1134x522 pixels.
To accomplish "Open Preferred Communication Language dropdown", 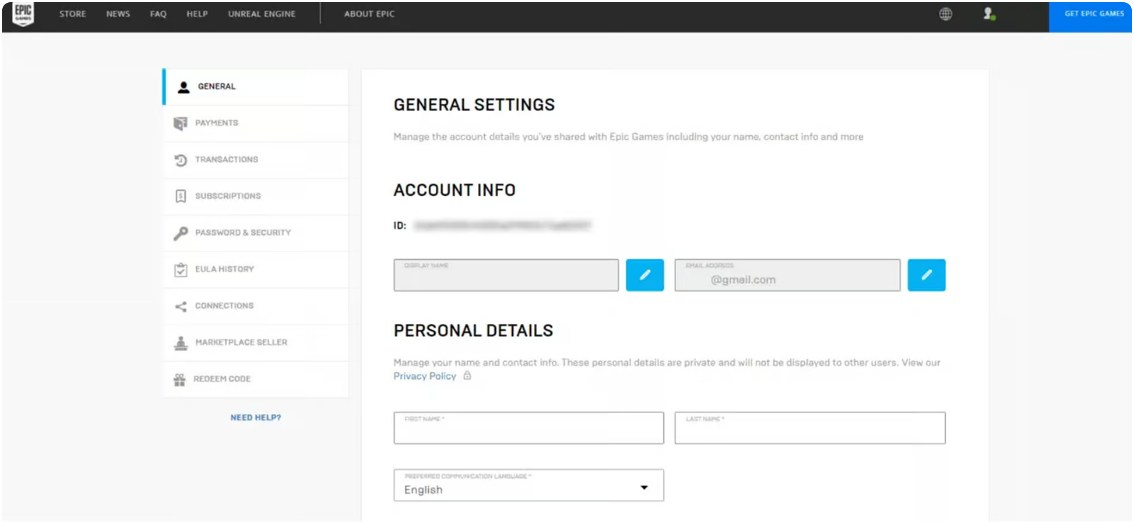I will [x=529, y=485].
